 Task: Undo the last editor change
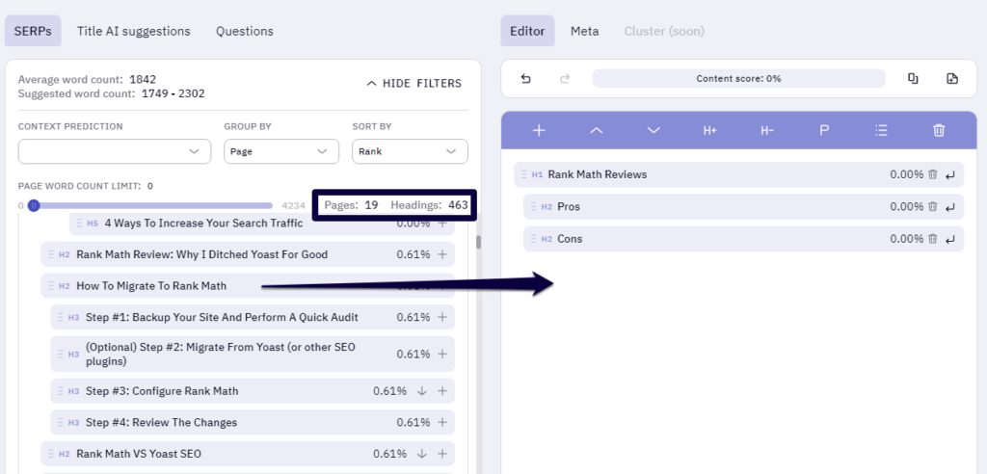point(525,79)
